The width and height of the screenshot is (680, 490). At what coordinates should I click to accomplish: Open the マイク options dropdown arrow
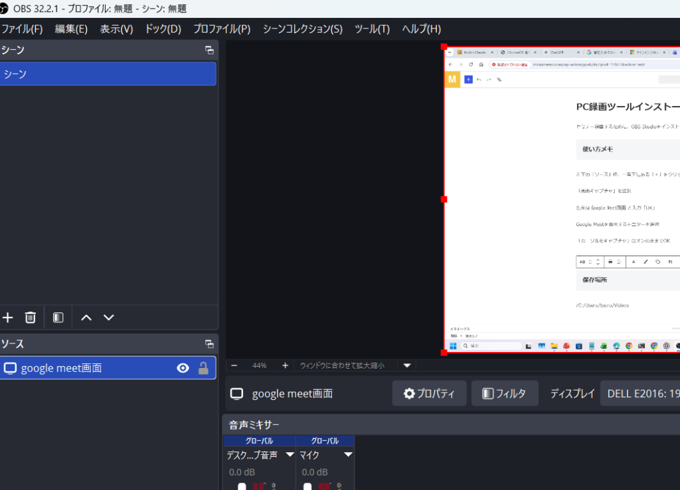point(348,455)
